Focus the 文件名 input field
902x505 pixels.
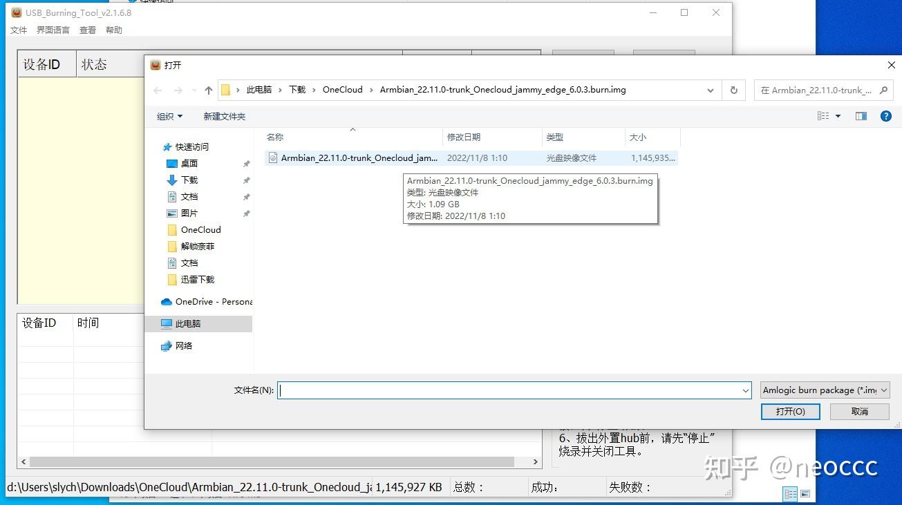[x=509, y=390]
